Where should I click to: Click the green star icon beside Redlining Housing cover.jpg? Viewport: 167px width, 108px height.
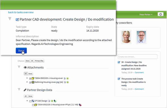click(68, 82)
